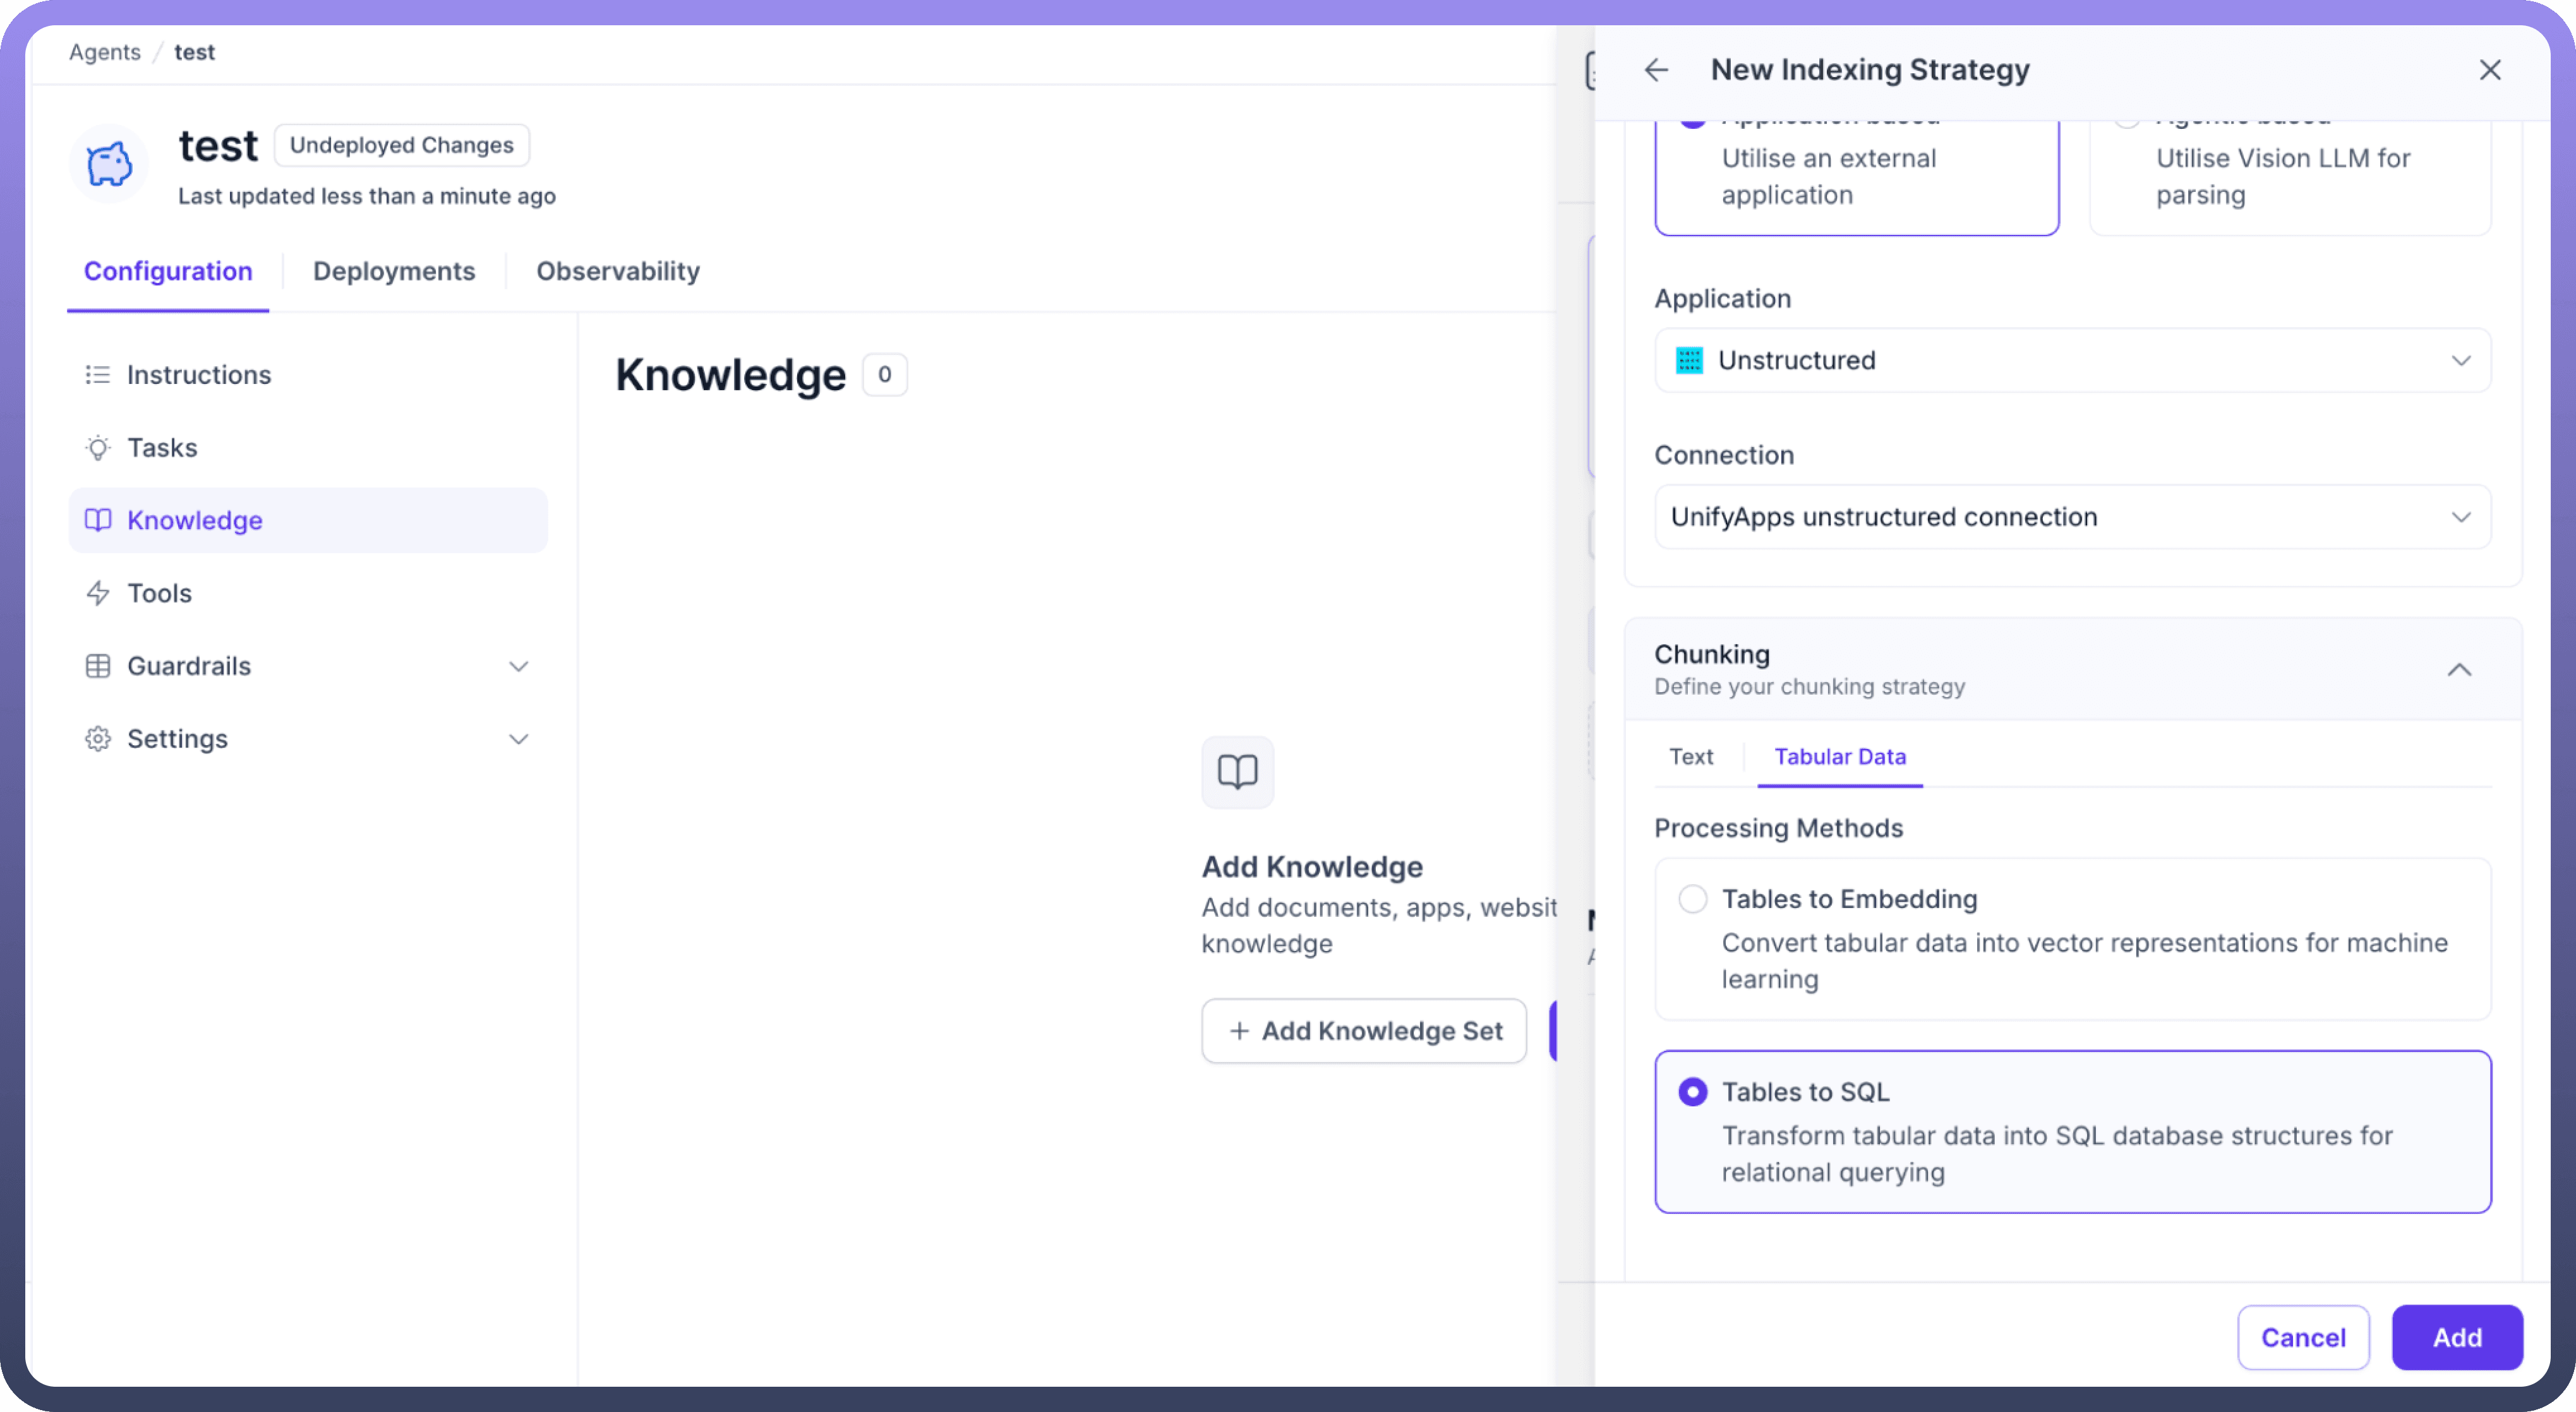Click the Tools lightning bolt icon
The height and width of the screenshot is (1412, 2576).
(97, 593)
